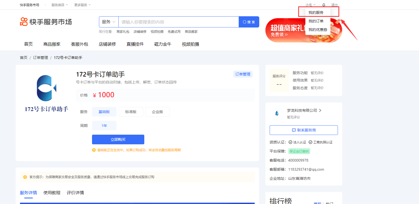Click the customer service phone 4000009978

[x=298, y=160]
